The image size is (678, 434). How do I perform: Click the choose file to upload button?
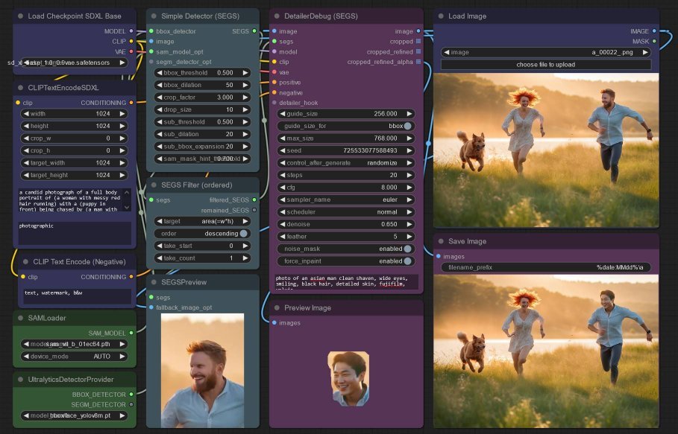[545, 65]
